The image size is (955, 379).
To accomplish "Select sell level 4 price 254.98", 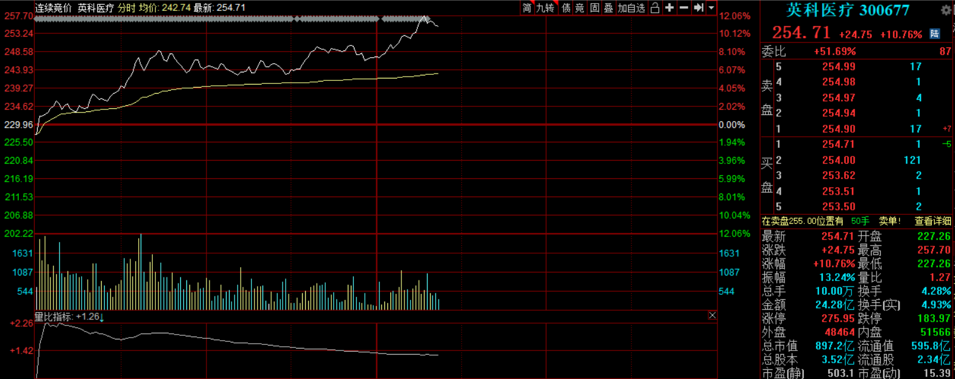I will (x=837, y=82).
